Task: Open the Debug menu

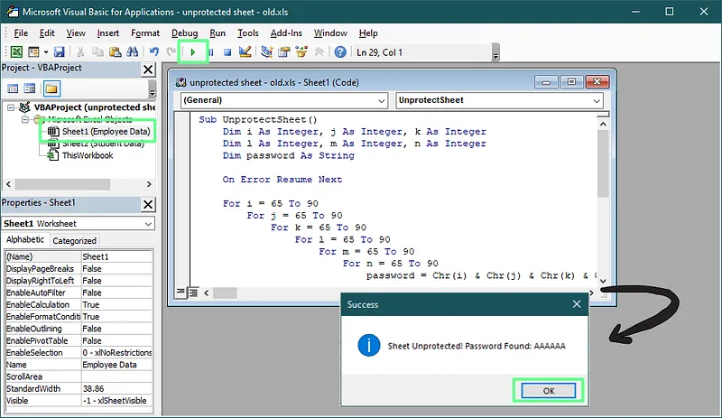Action: (185, 33)
